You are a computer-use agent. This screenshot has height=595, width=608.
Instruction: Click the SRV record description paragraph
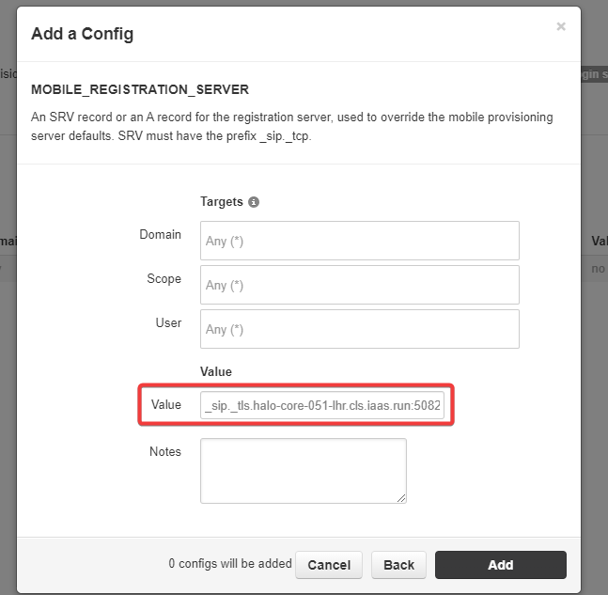coord(291,127)
